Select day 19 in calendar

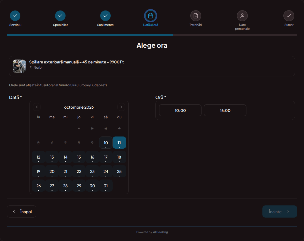tap(38, 171)
